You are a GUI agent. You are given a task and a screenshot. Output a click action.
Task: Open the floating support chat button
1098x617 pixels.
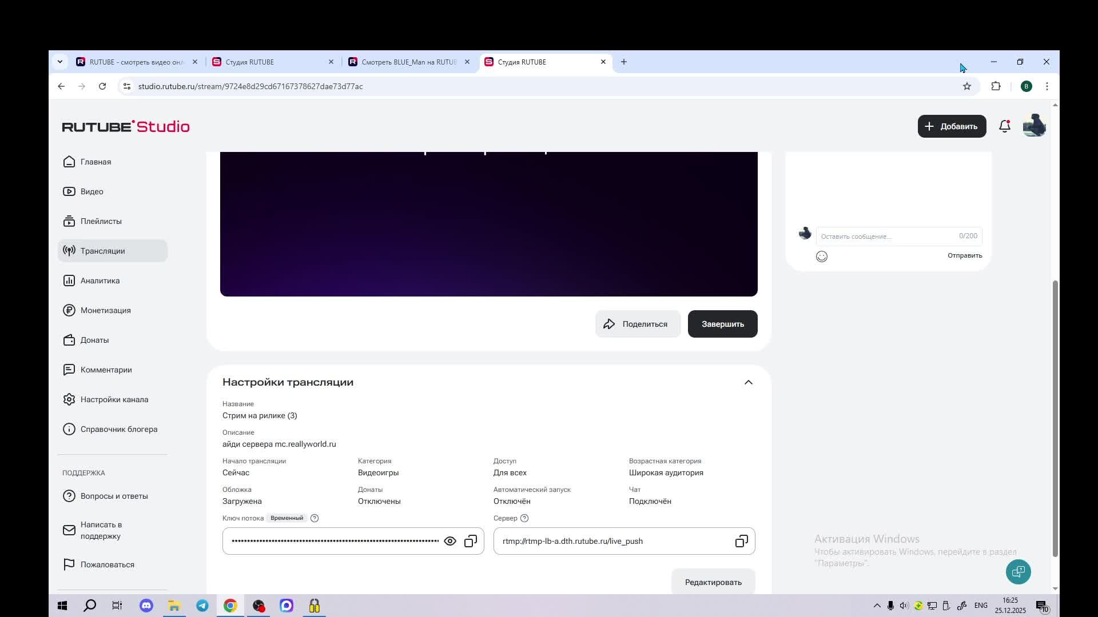click(1018, 572)
